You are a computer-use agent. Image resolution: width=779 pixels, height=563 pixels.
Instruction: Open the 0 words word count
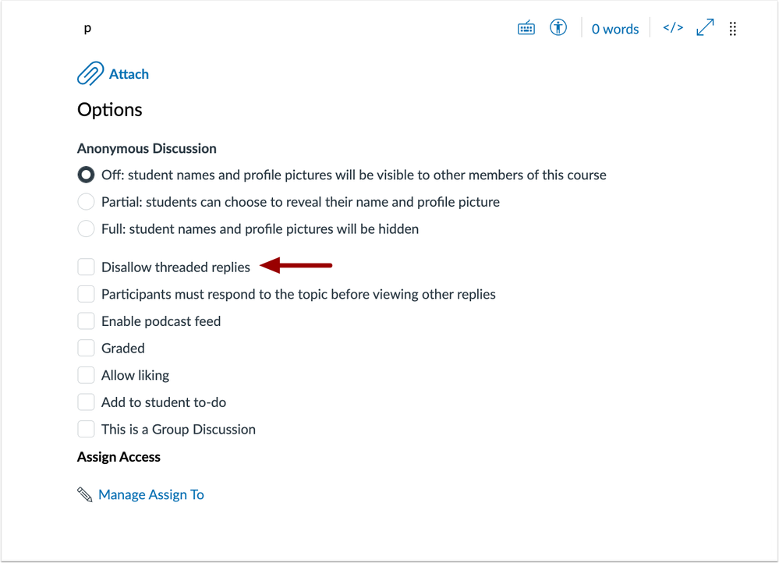point(614,29)
